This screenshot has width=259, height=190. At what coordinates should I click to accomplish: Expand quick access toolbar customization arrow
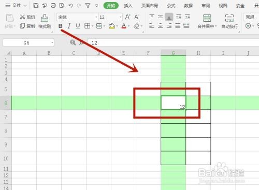point(96,6)
